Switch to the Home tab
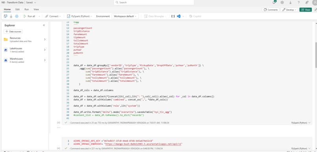The width and height of the screenshot is (317, 152). (7, 9)
